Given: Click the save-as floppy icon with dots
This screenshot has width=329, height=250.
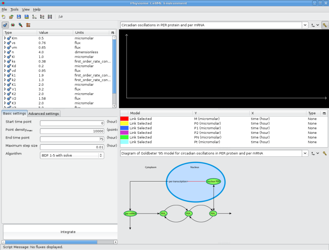Looking at the screenshot, I should [x=26, y=17].
